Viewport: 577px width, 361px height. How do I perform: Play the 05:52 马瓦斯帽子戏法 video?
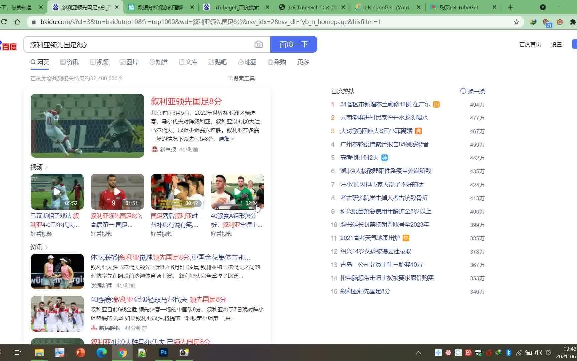click(x=57, y=192)
